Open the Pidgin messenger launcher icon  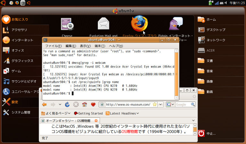coord(176,23)
